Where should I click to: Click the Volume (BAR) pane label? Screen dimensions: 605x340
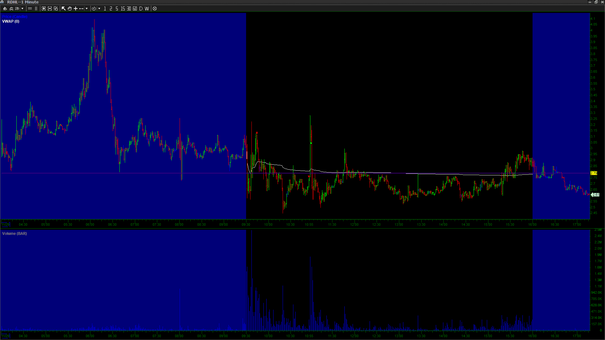coord(14,234)
